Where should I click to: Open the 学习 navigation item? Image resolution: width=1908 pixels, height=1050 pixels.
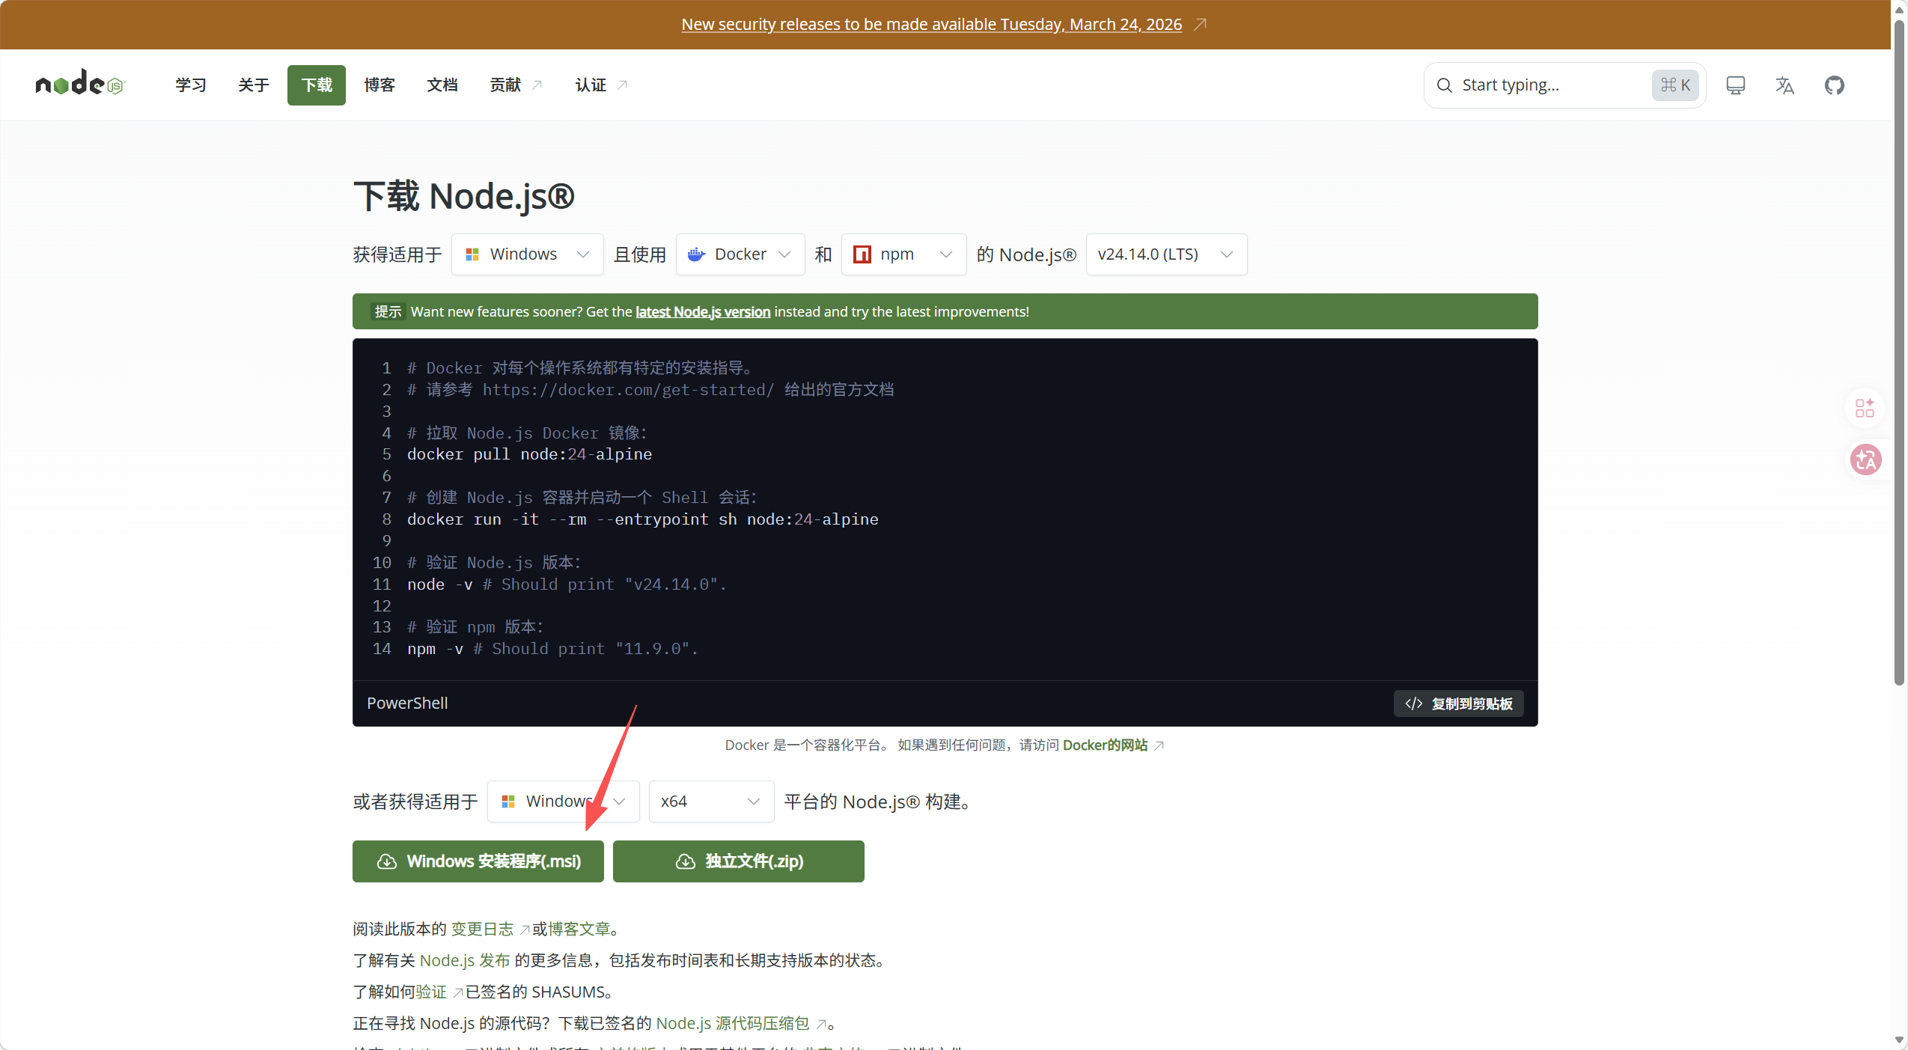[191, 85]
